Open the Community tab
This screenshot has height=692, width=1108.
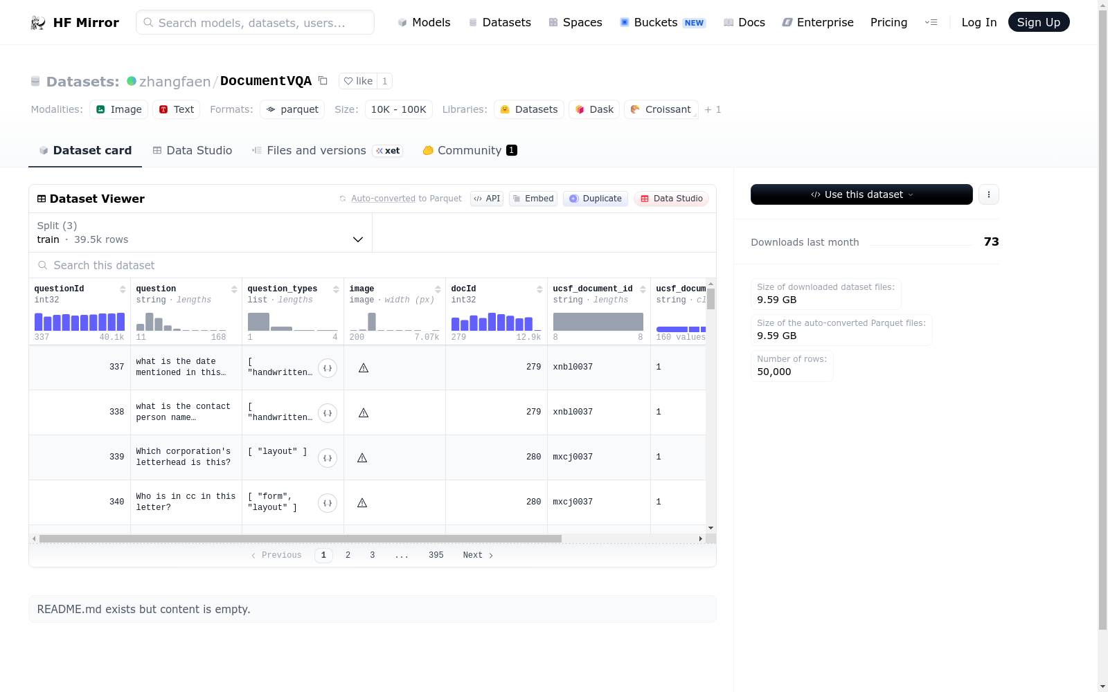tap(470, 151)
